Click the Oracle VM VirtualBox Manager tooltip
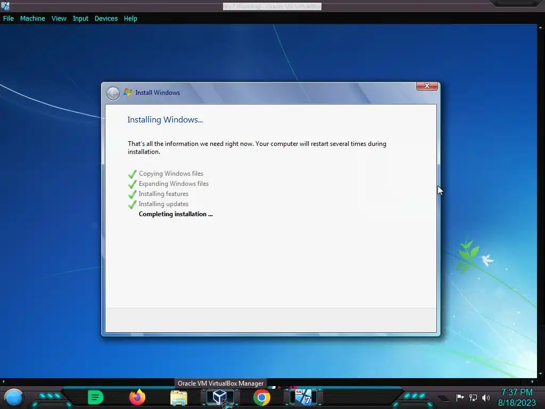This screenshot has width=545, height=409. (221, 383)
